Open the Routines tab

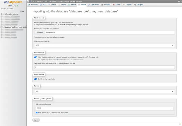point(106,5)
